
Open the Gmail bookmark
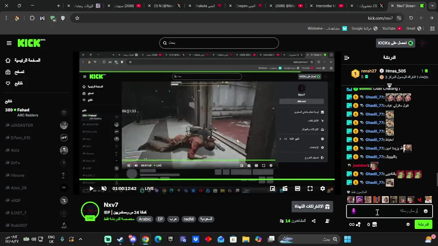pyautogui.click(x=413, y=28)
